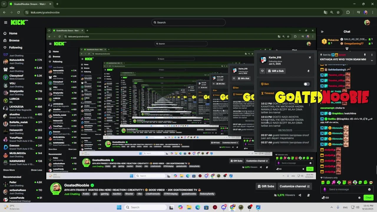Expand the Timeout section on the user card
This screenshot has height=212, width=377.
pyautogui.click(x=267, y=93)
